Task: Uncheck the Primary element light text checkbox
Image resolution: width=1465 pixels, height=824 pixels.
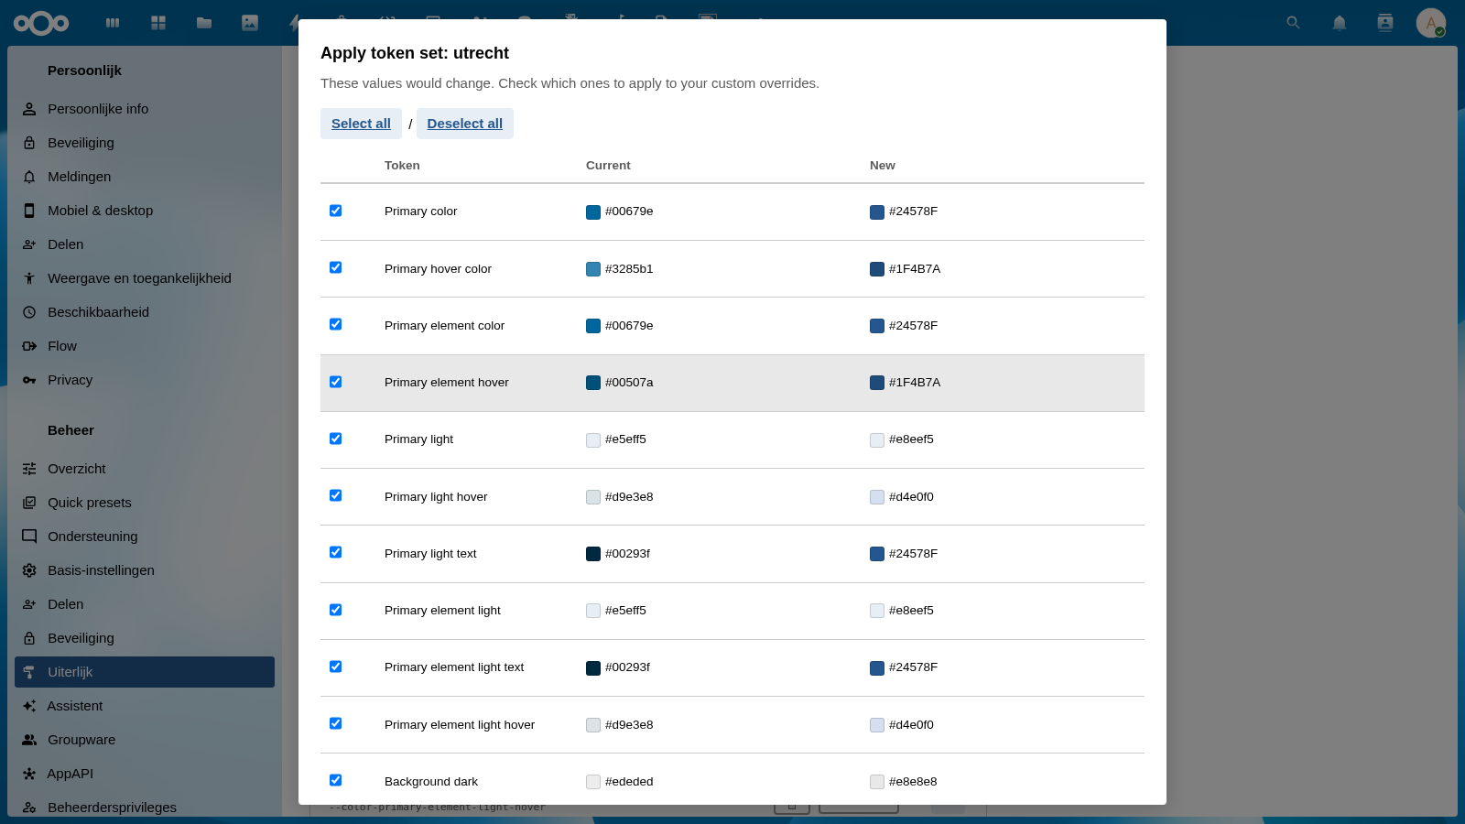Action: pyautogui.click(x=335, y=667)
